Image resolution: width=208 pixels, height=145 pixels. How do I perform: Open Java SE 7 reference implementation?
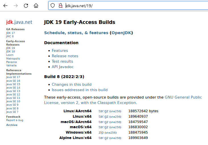(x=12, y=112)
